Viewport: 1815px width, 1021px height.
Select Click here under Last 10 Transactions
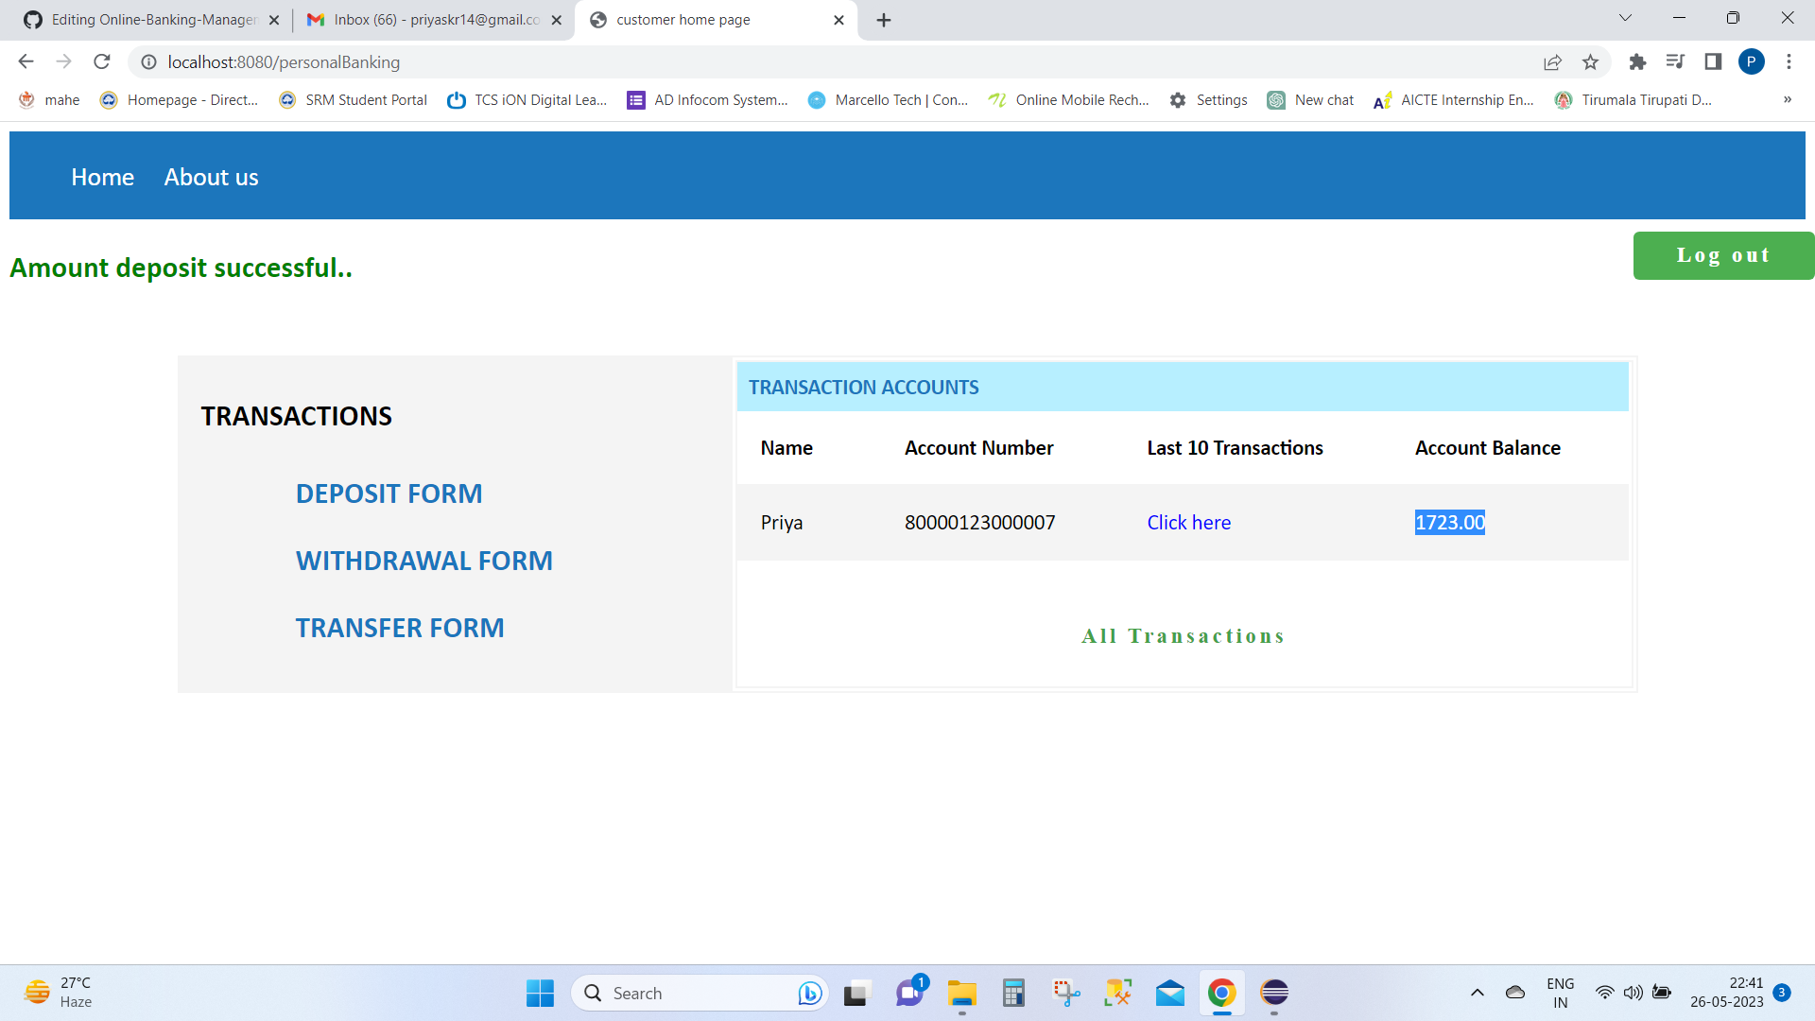[1188, 522]
